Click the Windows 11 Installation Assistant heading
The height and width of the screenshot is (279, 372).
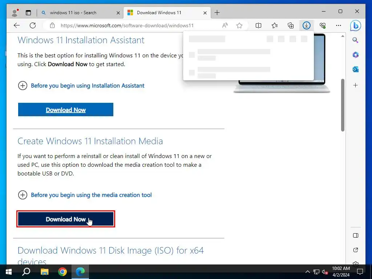point(81,40)
